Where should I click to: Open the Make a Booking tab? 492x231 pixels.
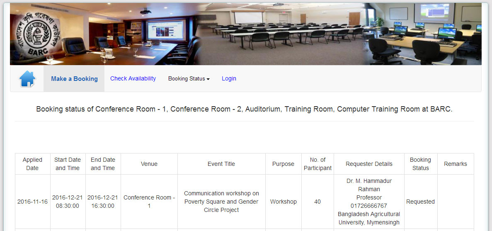click(x=74, y=79)
